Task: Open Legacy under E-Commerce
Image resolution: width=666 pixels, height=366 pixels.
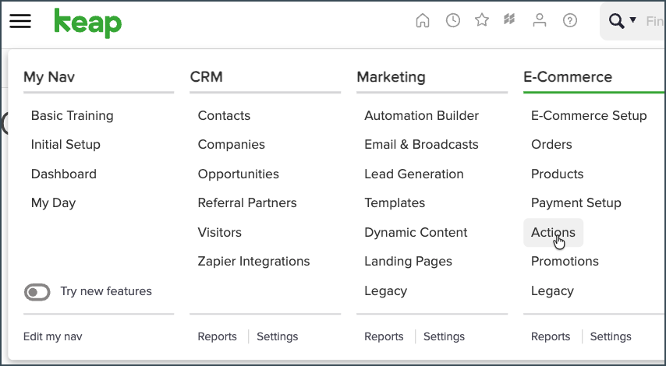Action: click(x=552, y=291)
